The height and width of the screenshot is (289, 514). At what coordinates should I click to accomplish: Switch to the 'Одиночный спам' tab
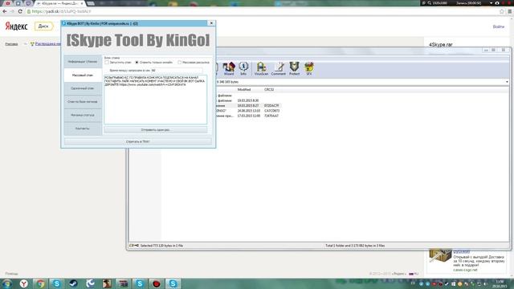83,88
